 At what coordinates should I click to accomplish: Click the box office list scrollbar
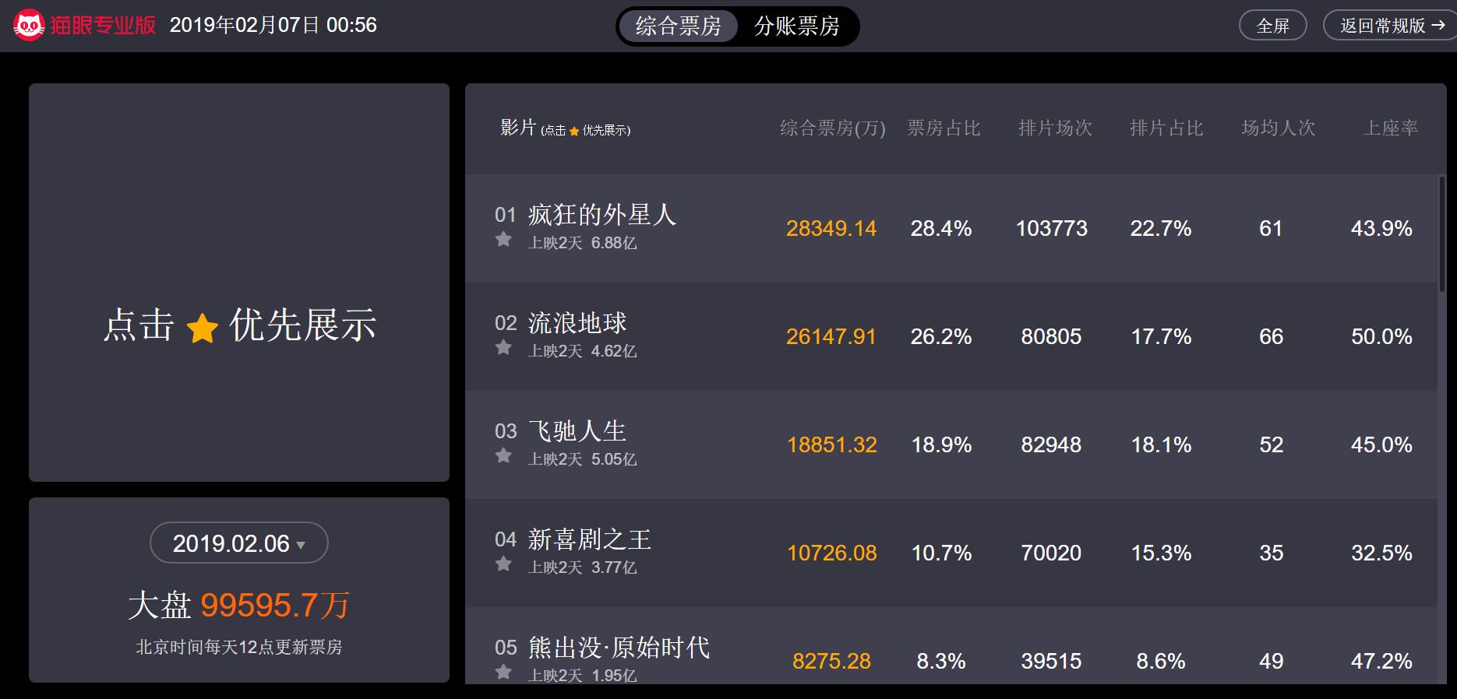1442,234
